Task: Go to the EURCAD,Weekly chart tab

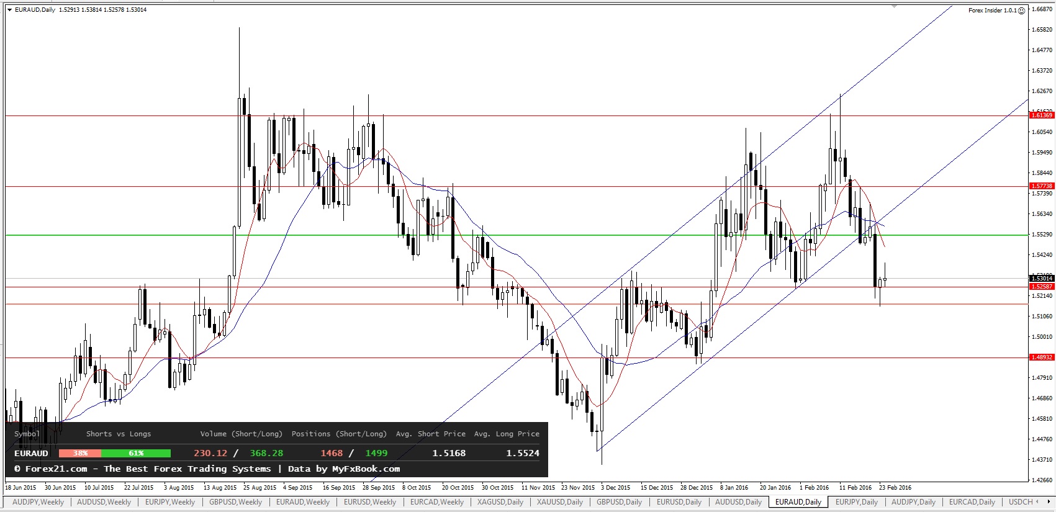Action: 436,502
